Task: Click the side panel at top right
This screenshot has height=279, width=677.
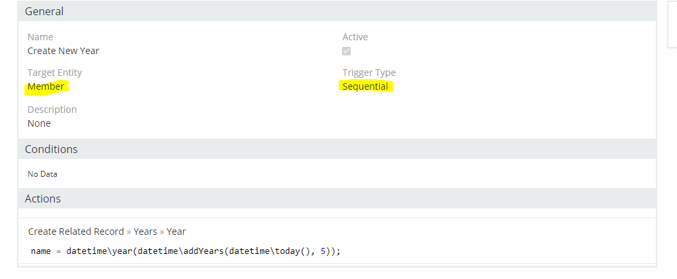Action: tap(672, 23)
